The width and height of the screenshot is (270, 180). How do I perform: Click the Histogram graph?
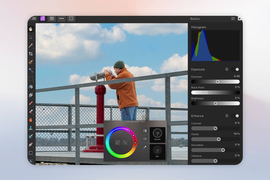pos(215,46)
